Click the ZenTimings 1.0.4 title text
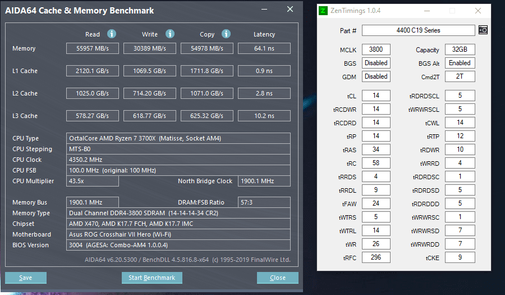This screenshot has height=295, width=505. (x=355, y=11)
